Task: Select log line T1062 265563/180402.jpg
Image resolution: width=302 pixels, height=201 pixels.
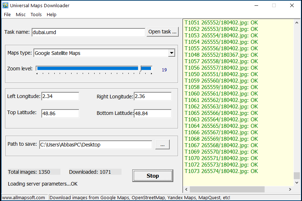Action: tap(221, 107)
